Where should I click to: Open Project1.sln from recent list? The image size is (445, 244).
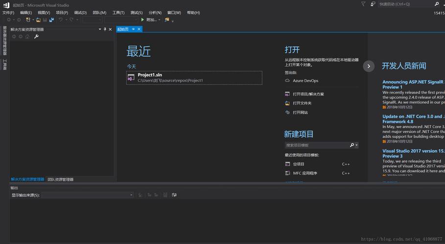pyautogui.click(x=194, y=78)
